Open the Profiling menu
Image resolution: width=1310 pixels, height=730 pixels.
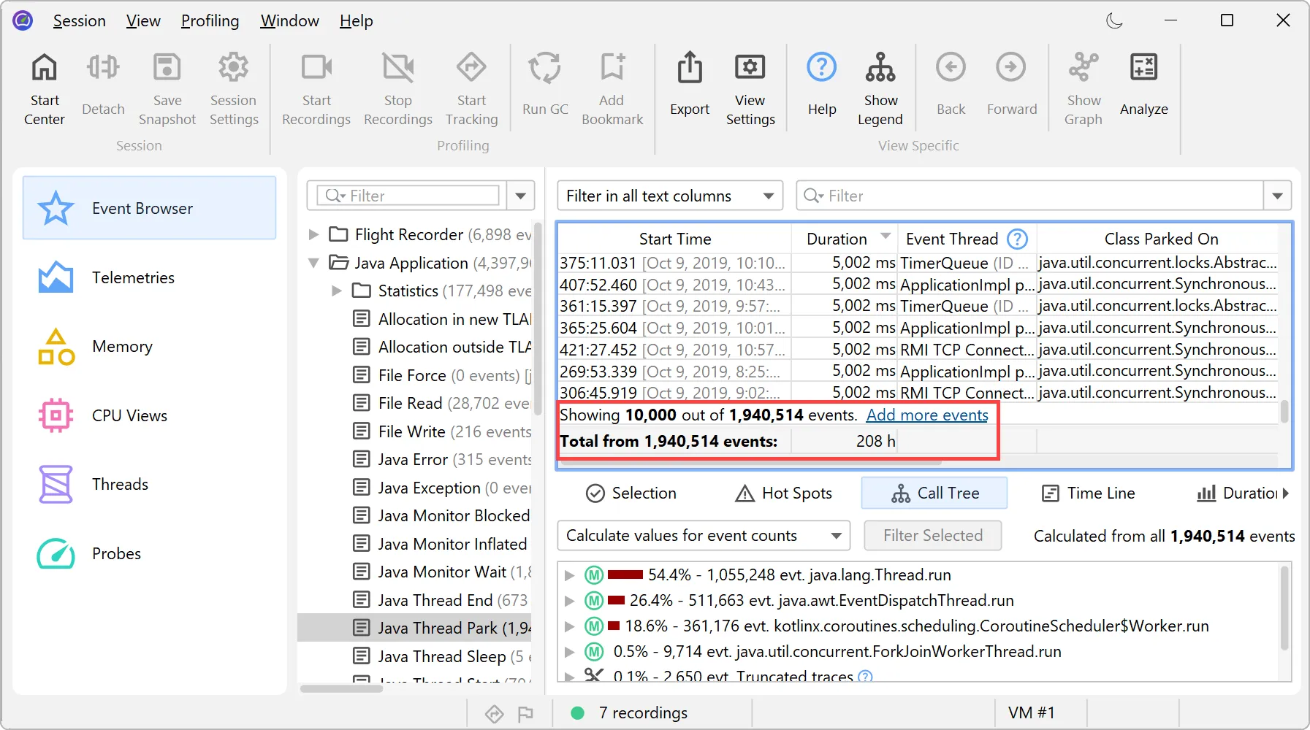tap(210, 20)
